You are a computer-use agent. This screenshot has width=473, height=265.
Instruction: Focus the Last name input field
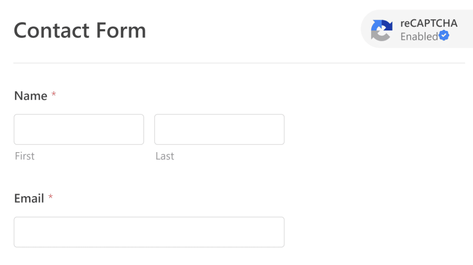(x=219, y=129)
